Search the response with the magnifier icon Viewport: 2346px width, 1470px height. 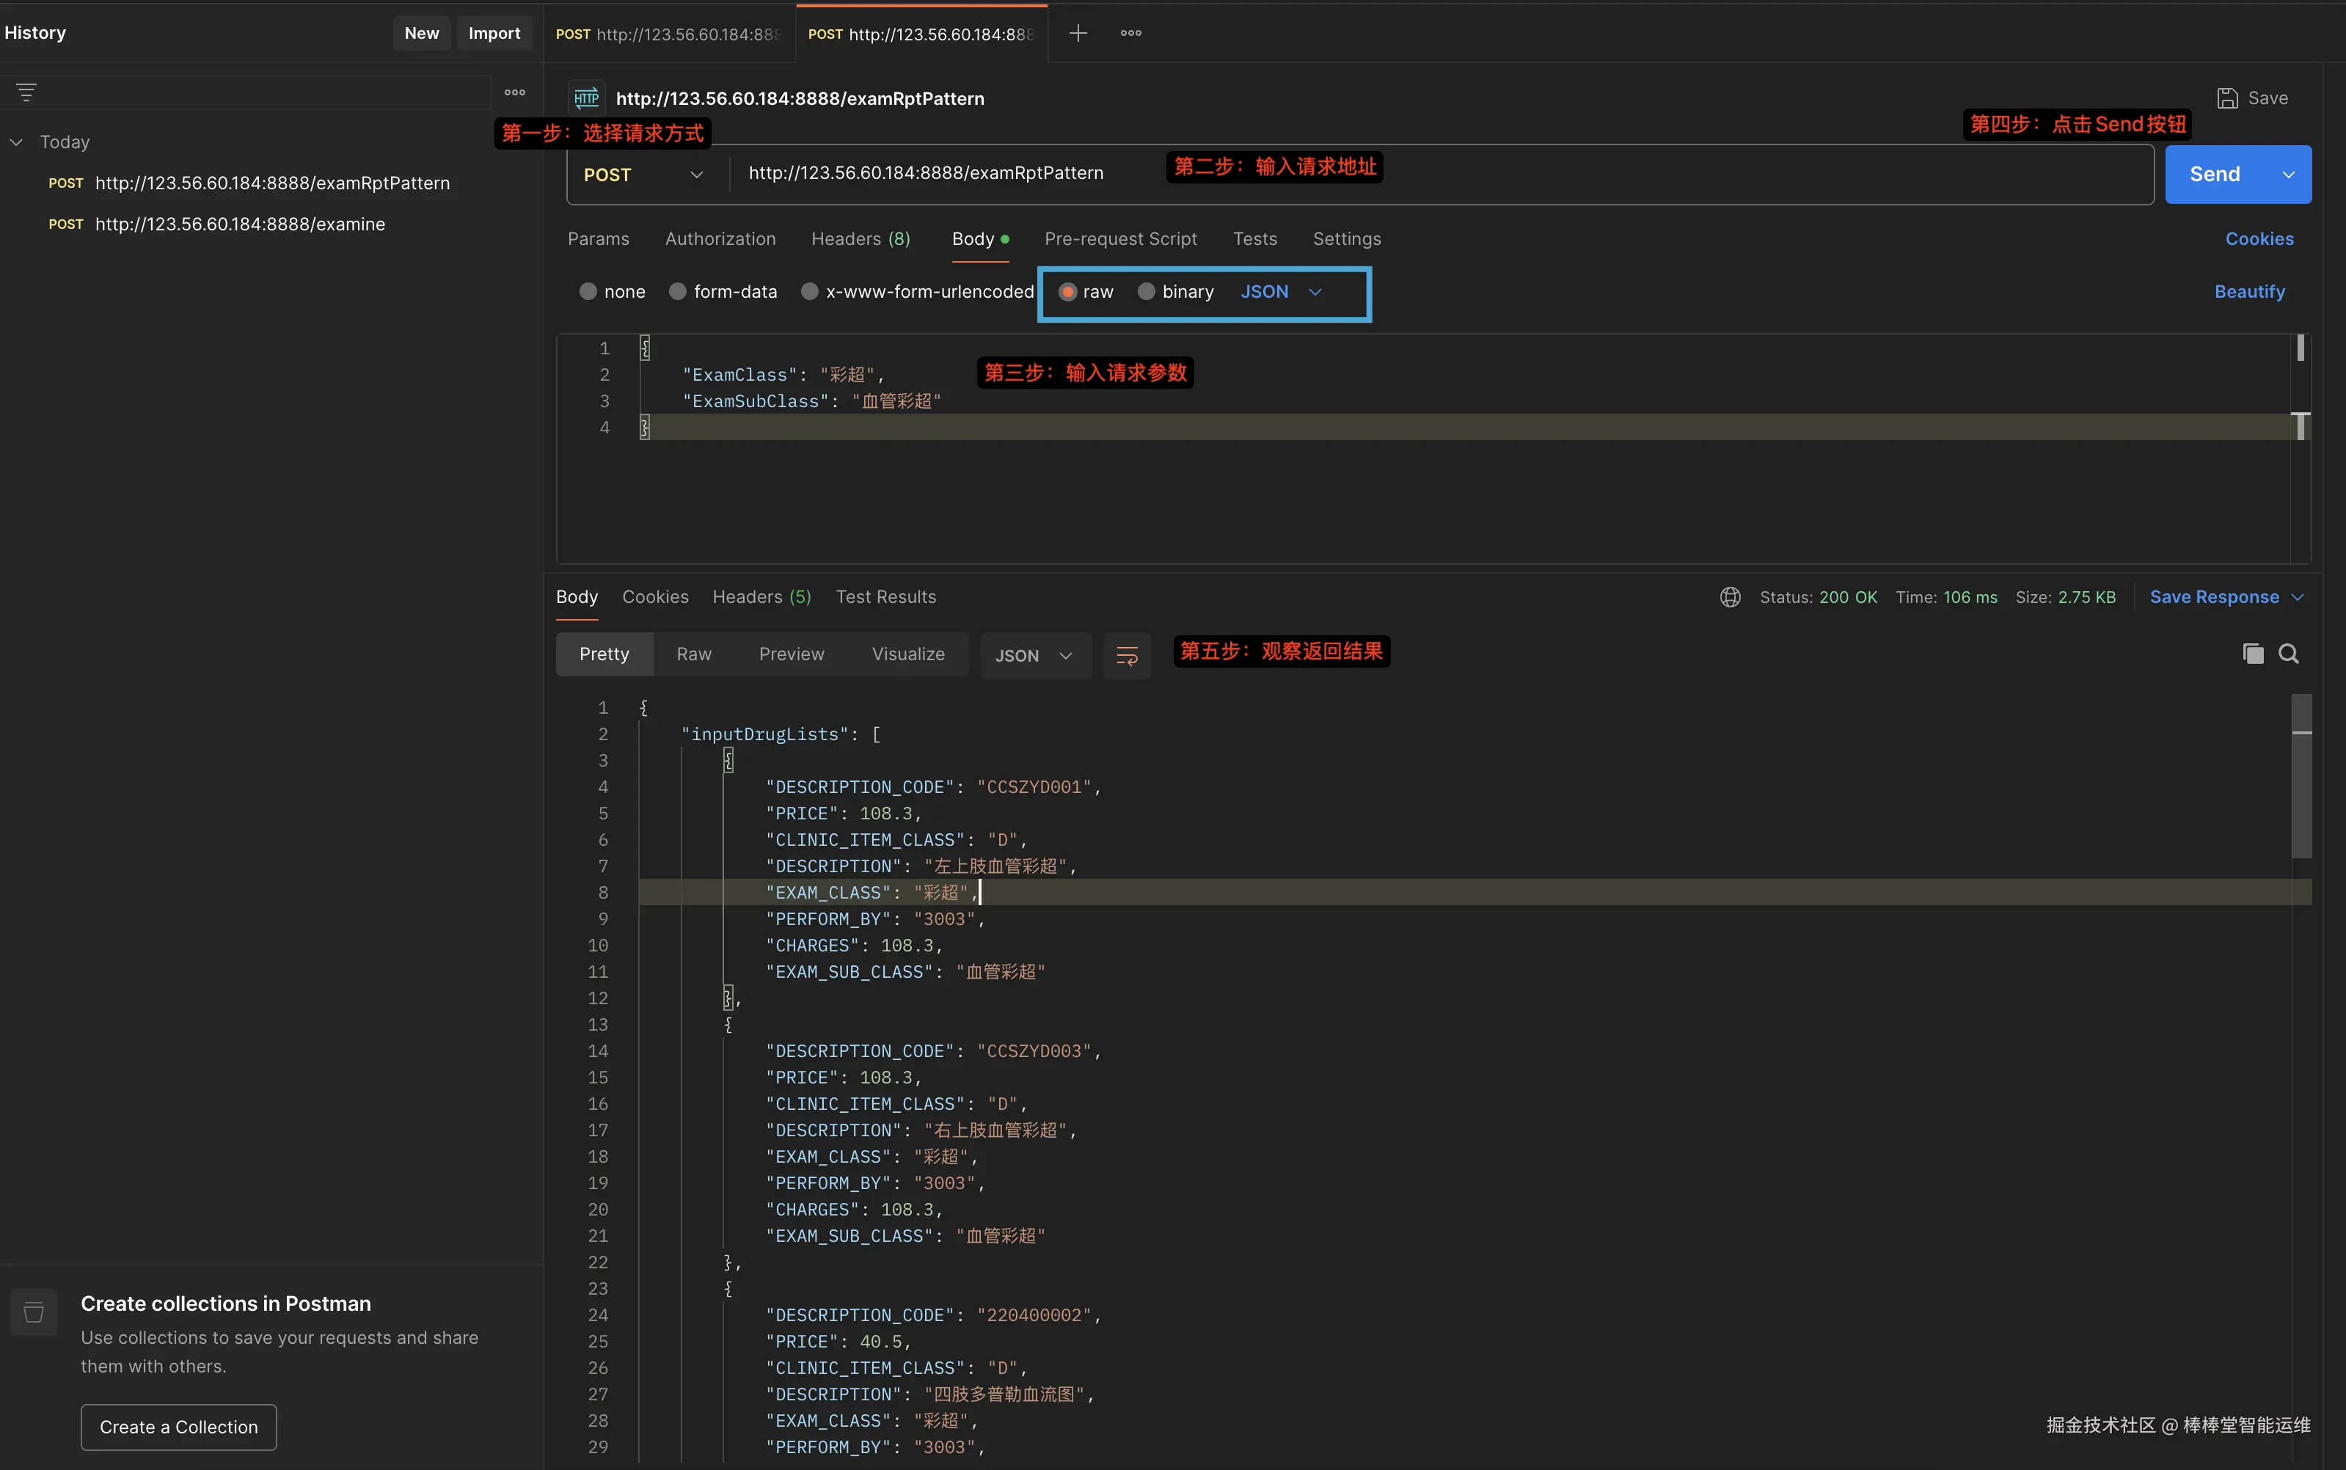pos(2289,654)
